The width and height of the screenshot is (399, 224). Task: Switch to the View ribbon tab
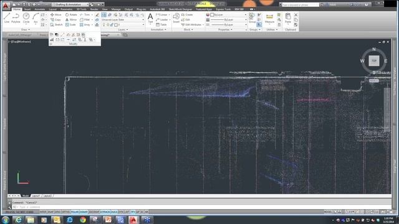105,9
